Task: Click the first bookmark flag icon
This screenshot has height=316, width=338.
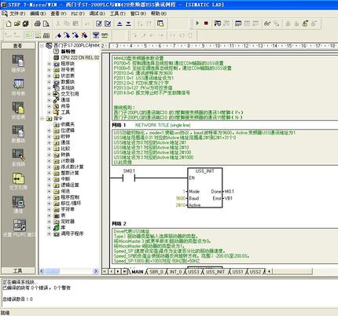Action: [x=59, y=35]
